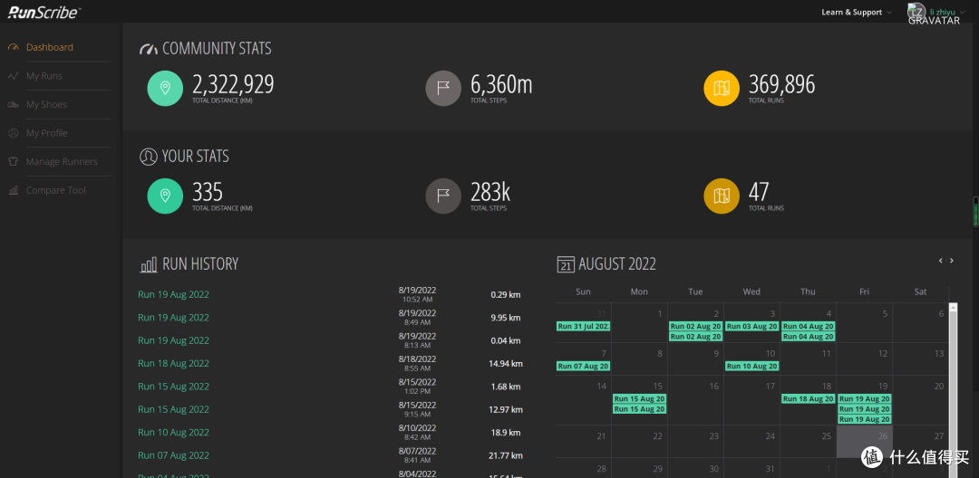Open Manage Runners in the sidebar
The image size is (979, 478).
tap(62, 162)
